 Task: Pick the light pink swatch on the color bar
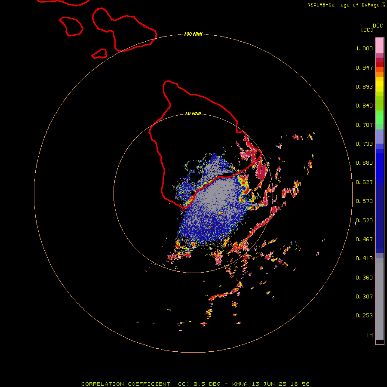pos(380,46)
